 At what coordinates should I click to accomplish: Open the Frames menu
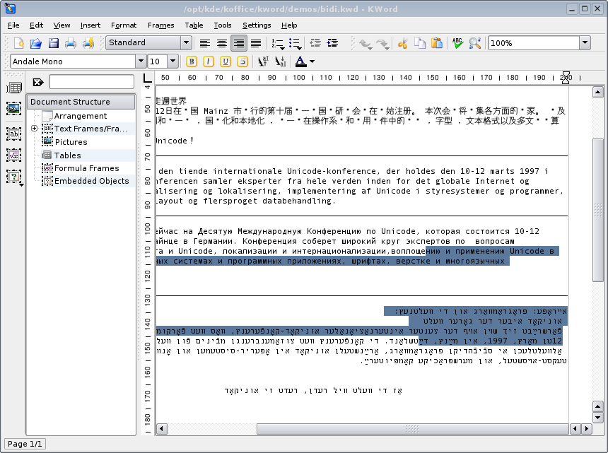click(160, 25)
